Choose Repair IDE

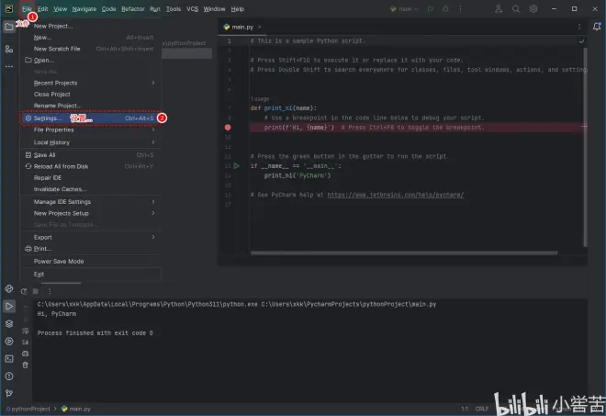click(92, 178)
